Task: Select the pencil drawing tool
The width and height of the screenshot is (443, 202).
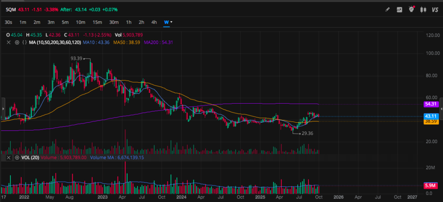Action: click(x=388, y=10)
